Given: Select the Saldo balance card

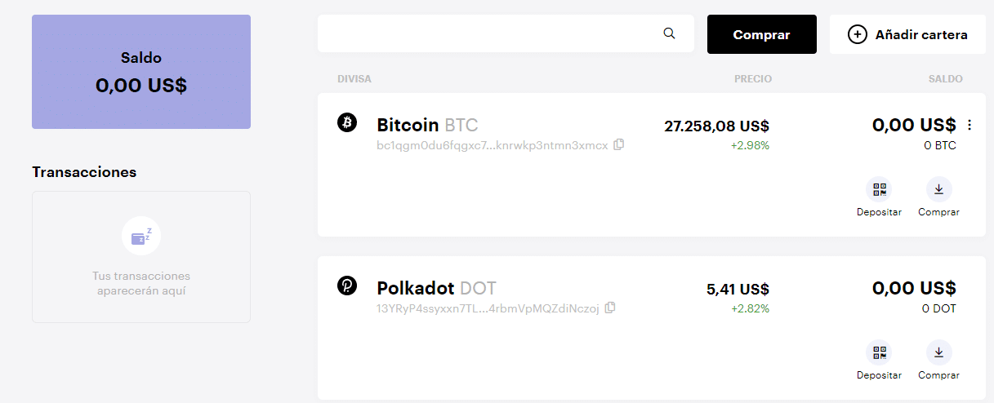Looking at the screenshot, I should [x=141, y=72].
